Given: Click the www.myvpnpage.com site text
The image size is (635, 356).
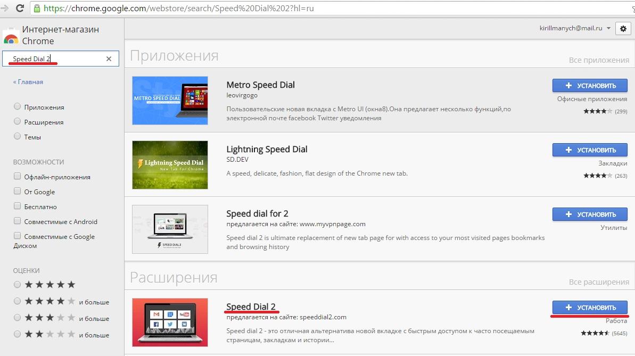Looking at the screenshot, I should tap(333, 224).
